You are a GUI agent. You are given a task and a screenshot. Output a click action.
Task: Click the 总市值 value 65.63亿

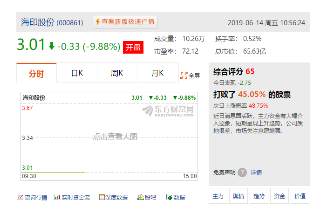254,51
